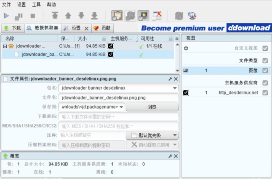Pause downloads using the toolbar pause icon
The width and height of the screenshot is (272, 179).
(x=18, y=17)
